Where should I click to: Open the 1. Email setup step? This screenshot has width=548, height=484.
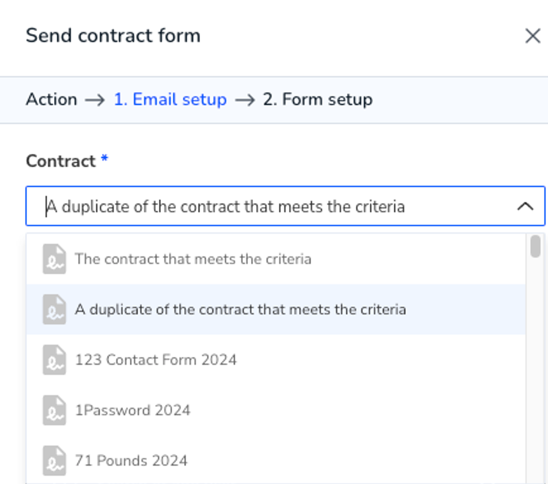(x=170, y=99)
